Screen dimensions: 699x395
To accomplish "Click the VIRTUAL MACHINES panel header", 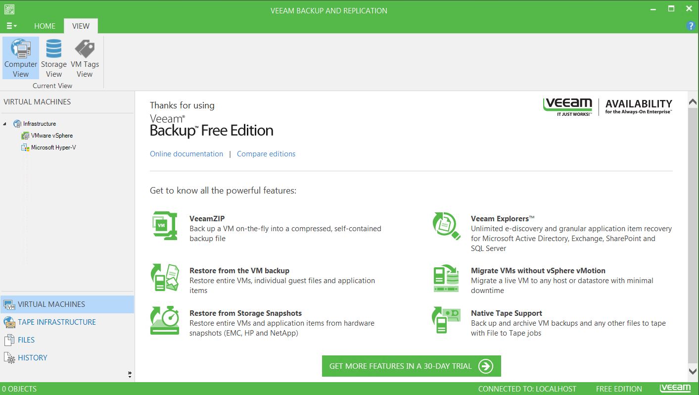I will click(x=37, y=102).
